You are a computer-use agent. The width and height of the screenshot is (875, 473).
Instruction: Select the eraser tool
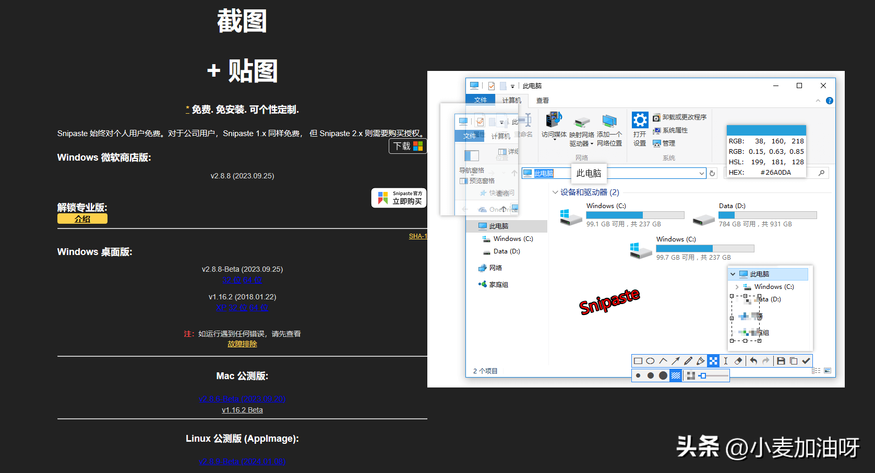[738, 361]
